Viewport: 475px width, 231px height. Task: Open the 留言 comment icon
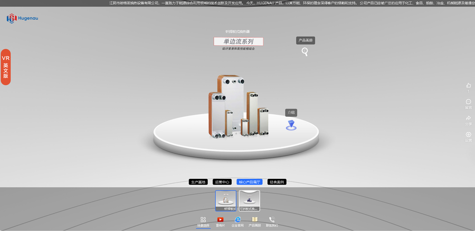point(468,102)
